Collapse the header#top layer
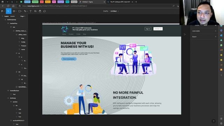This screenshot has width=224, height=126. (x=8, y=23)
